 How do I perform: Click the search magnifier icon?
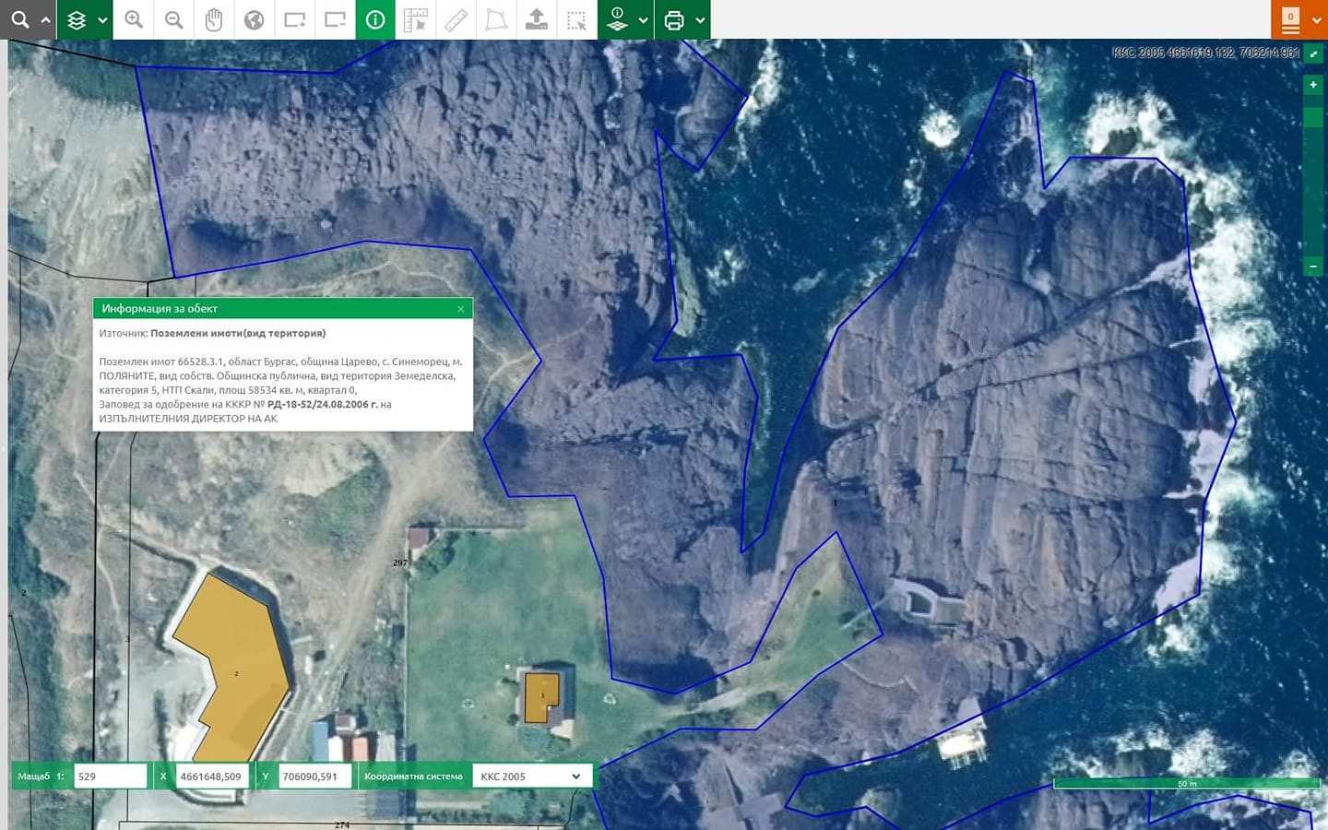pos(19,19)
